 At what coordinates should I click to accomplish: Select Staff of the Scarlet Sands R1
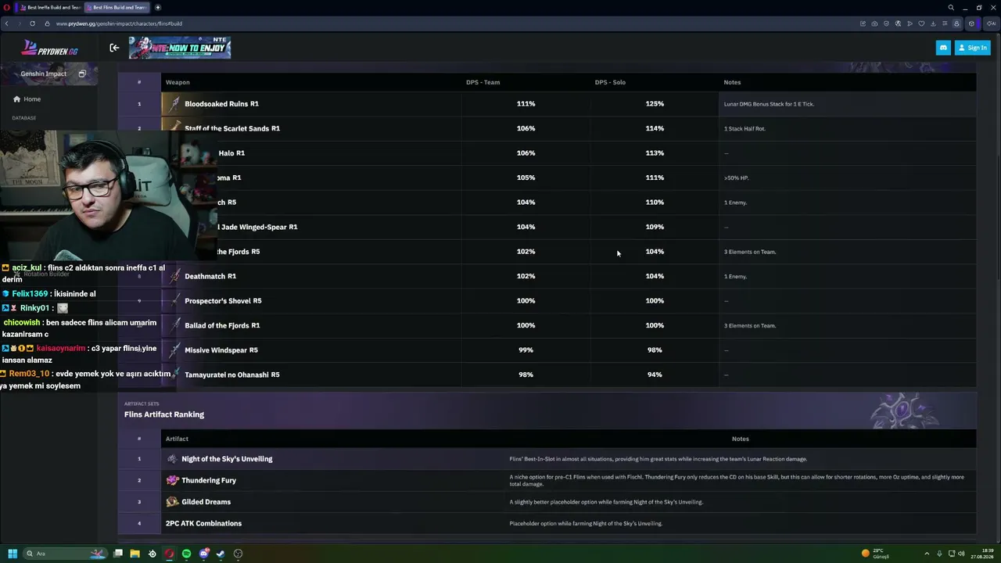pos(232,128)
